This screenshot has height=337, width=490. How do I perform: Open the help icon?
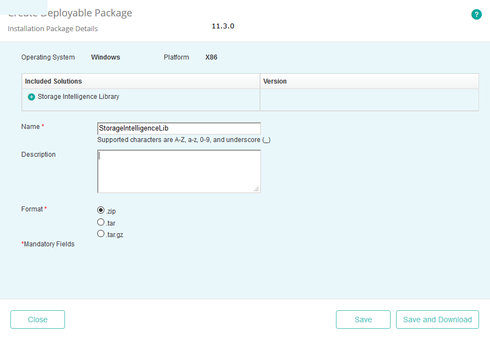click(x=476, y=14)
